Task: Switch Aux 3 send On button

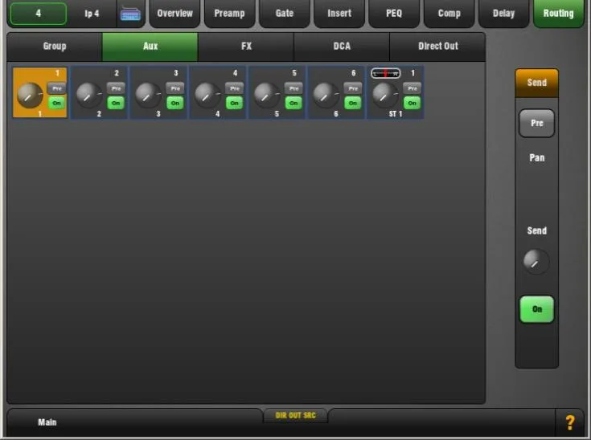Action: click(x=175, y=103)
